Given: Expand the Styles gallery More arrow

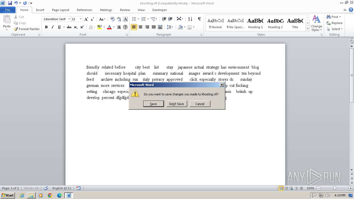Looking at the screenshot, I should coord(308,28).
